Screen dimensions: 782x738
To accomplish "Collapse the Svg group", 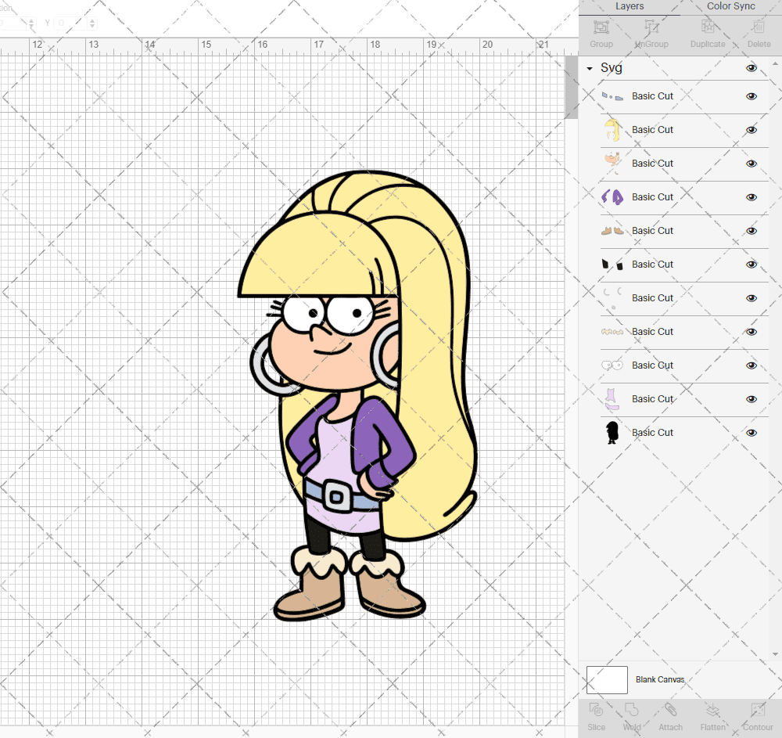I will tap(589, 68).
